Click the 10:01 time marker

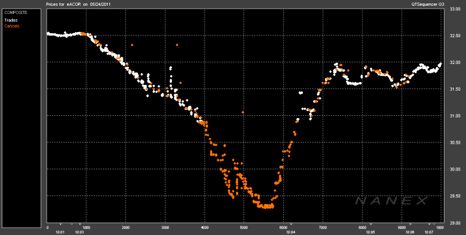coord(59,232)
